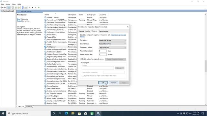
Task: Open the Action Center notifications icon
Action: click(203, 113)
